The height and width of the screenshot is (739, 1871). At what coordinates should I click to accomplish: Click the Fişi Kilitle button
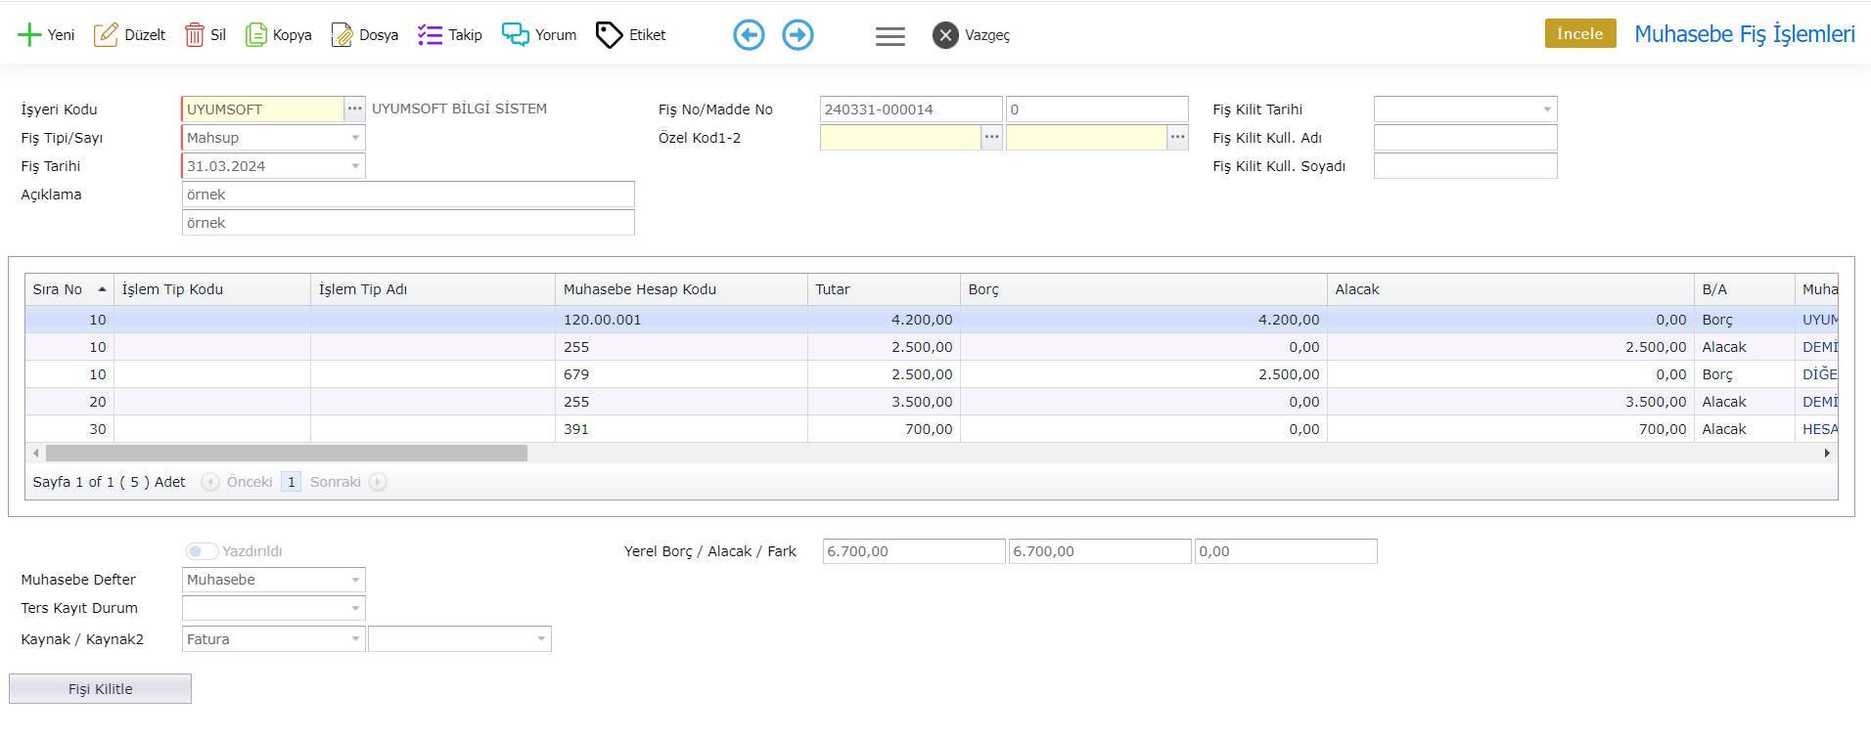(100, 689)
